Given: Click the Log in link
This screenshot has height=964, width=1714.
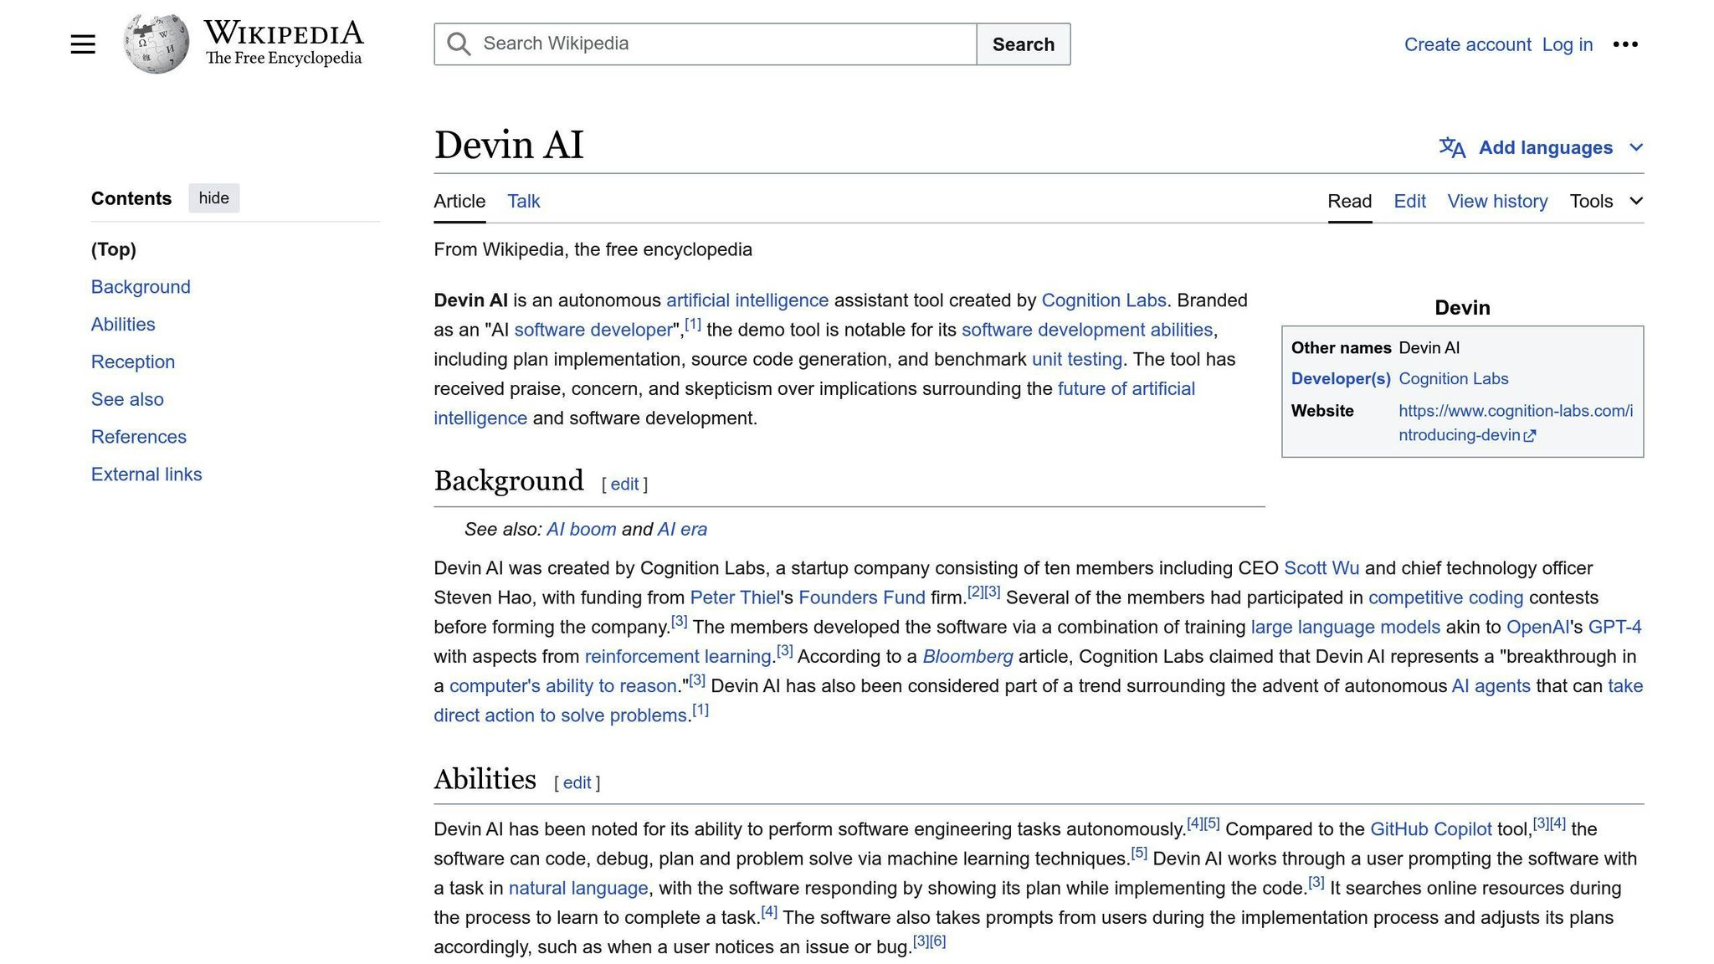Looking at the screenshot, I should pos(1567,45).
